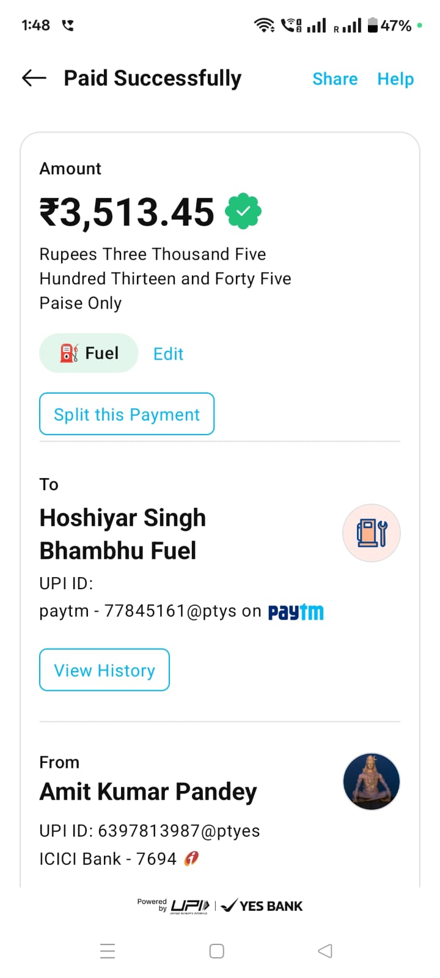Tap the battery indicator in status bar
The width and height of the screenshot is (440, 978).
(x=373, y=25)
